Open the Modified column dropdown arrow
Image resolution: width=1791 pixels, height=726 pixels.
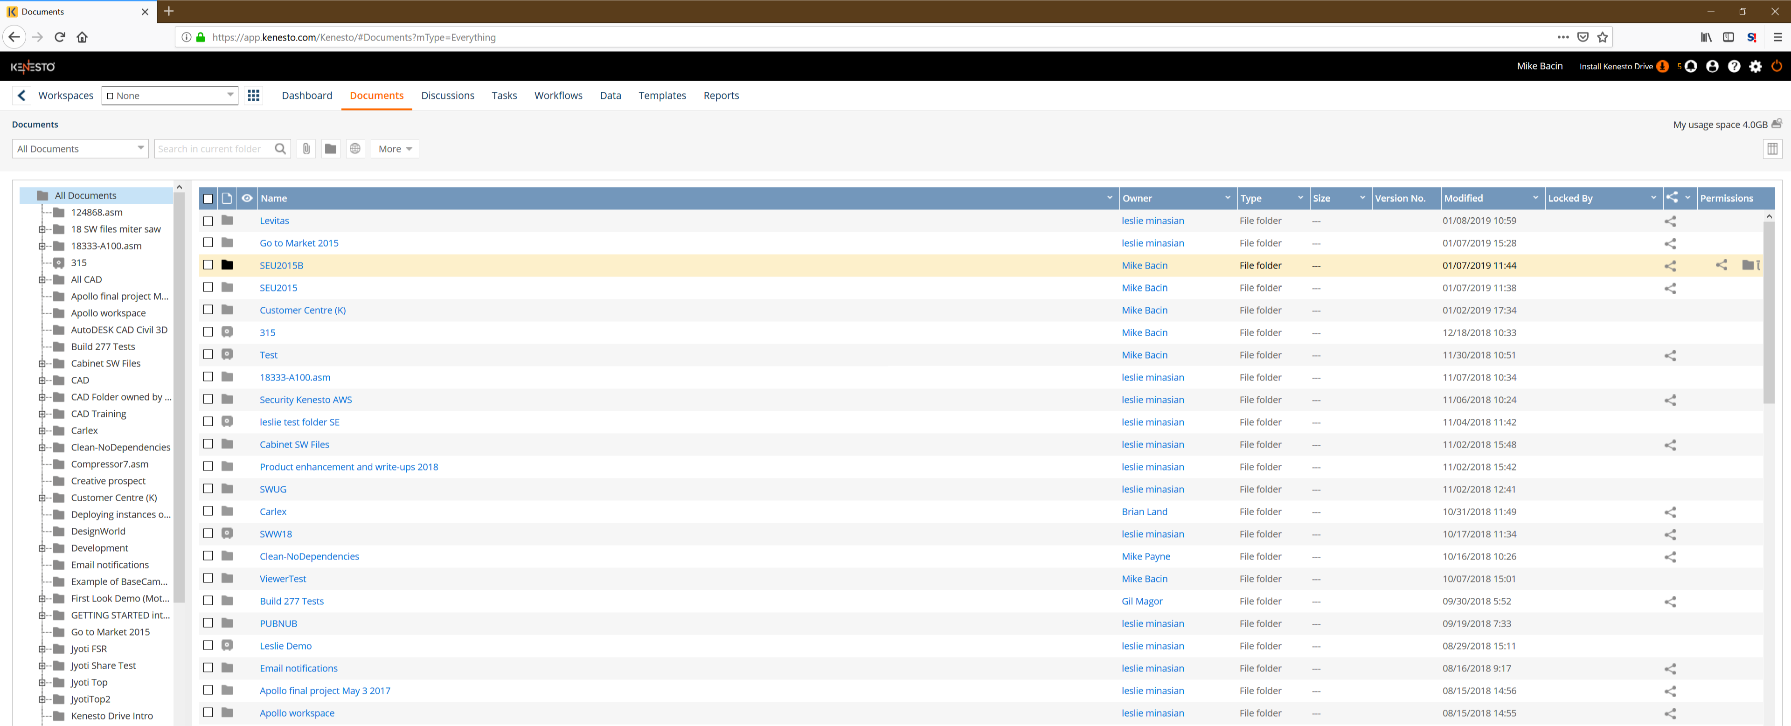coord(1535,198)
